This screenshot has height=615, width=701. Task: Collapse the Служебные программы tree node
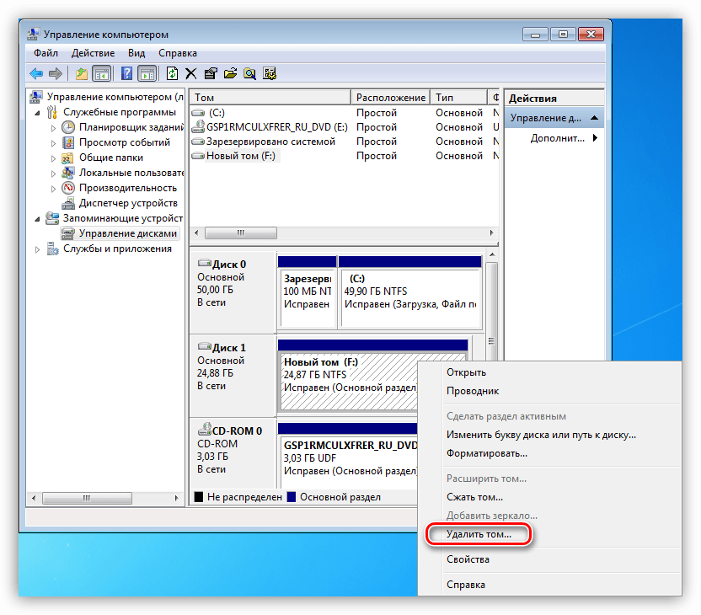coord(38,112)
